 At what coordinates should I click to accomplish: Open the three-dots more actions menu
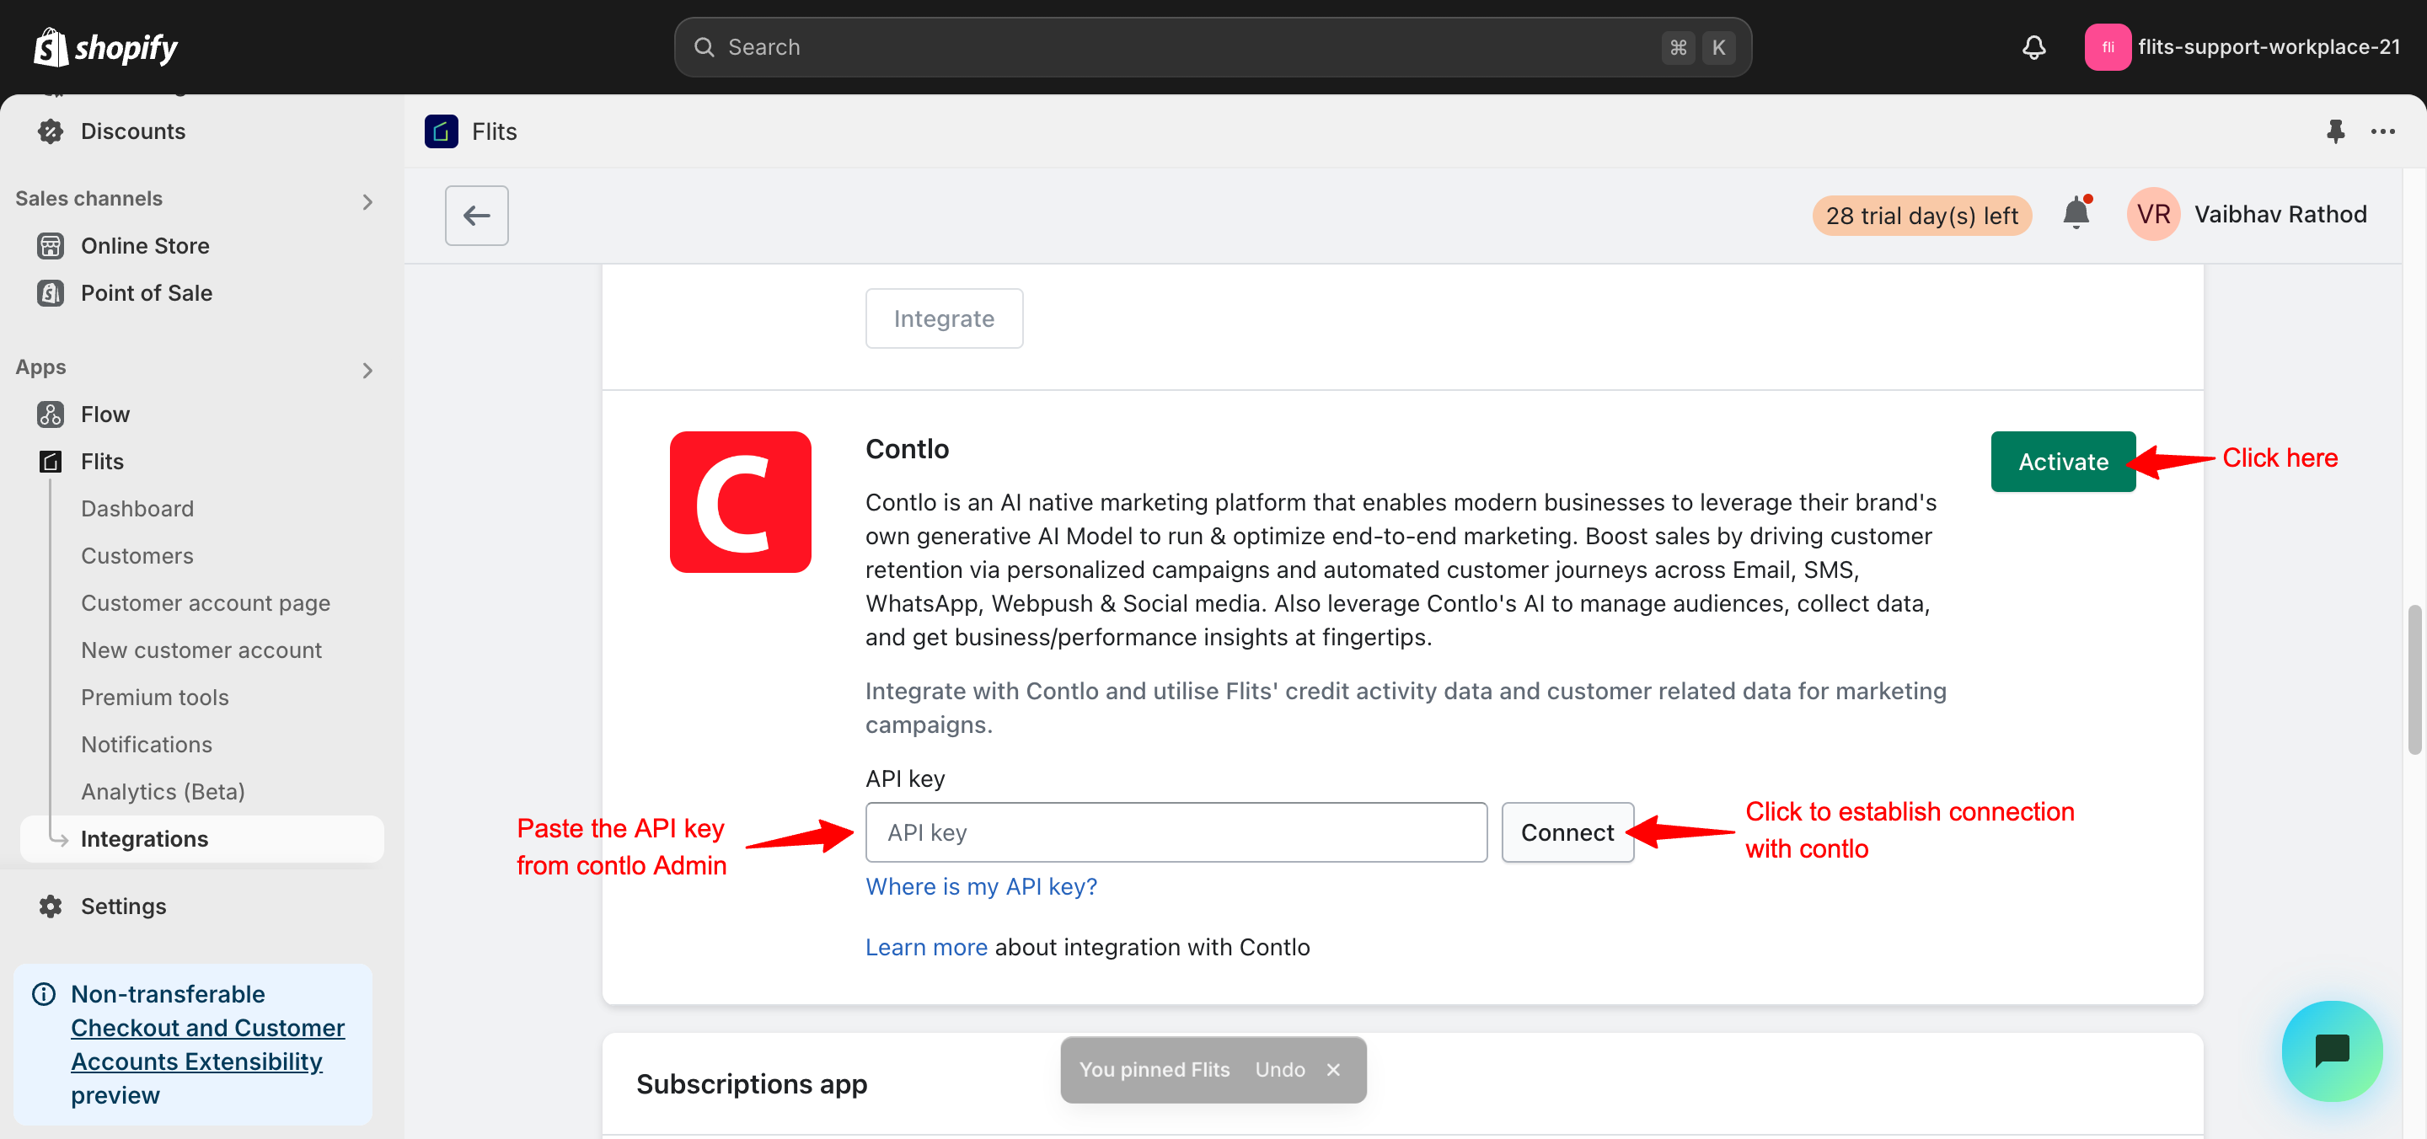tap(2382, 131)
